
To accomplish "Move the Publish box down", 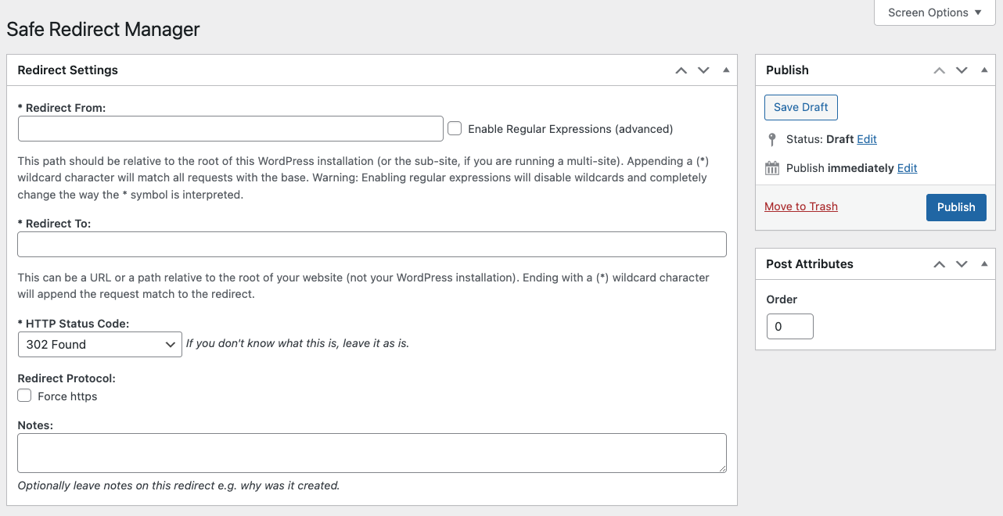I will [x=962, y=70].
